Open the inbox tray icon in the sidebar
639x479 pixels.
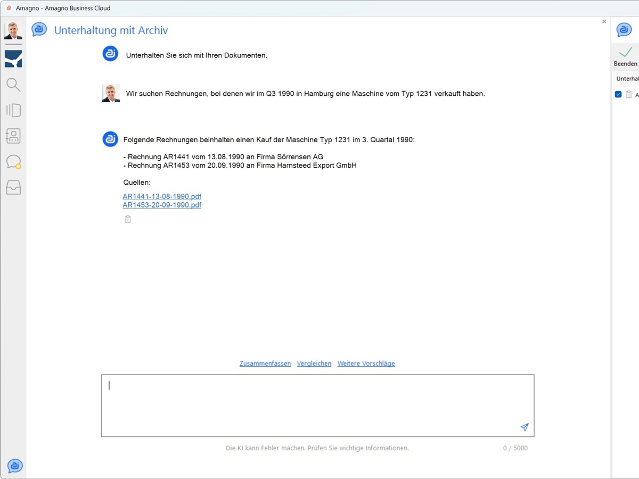coord(13,187)
